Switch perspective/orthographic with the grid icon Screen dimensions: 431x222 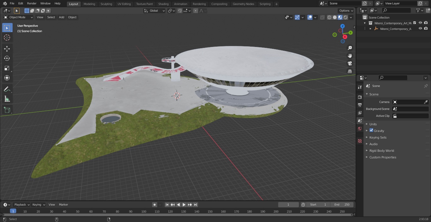tap(350, 71)
